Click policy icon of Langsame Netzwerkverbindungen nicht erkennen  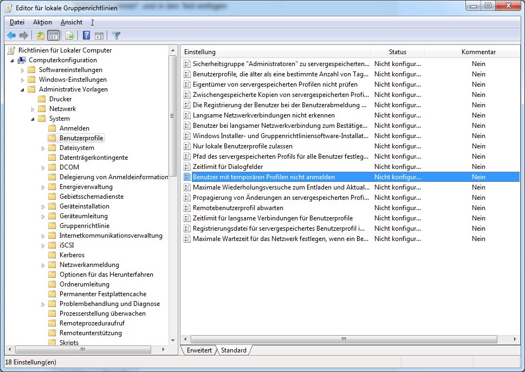[x=187, y=115]
